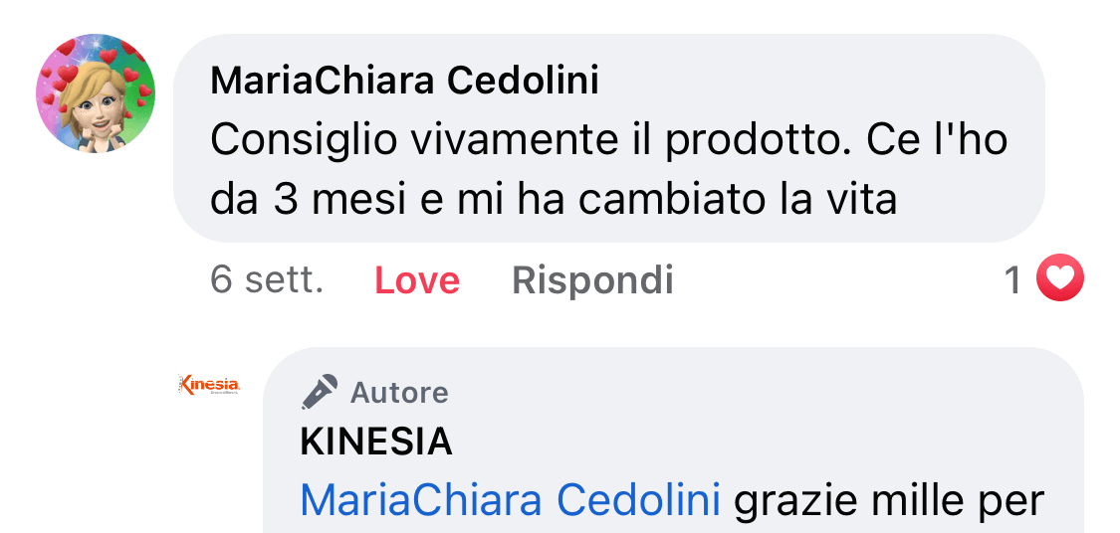Open MariaChiara Cedolini's profile picture
The image size is (1120, 533).
tap(96, 93)
